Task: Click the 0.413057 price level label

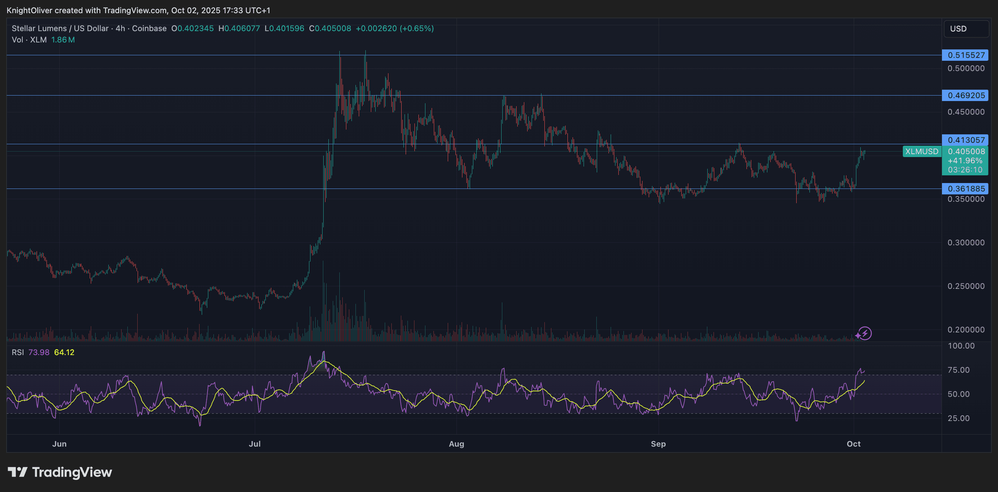Action: coord(965,140)
